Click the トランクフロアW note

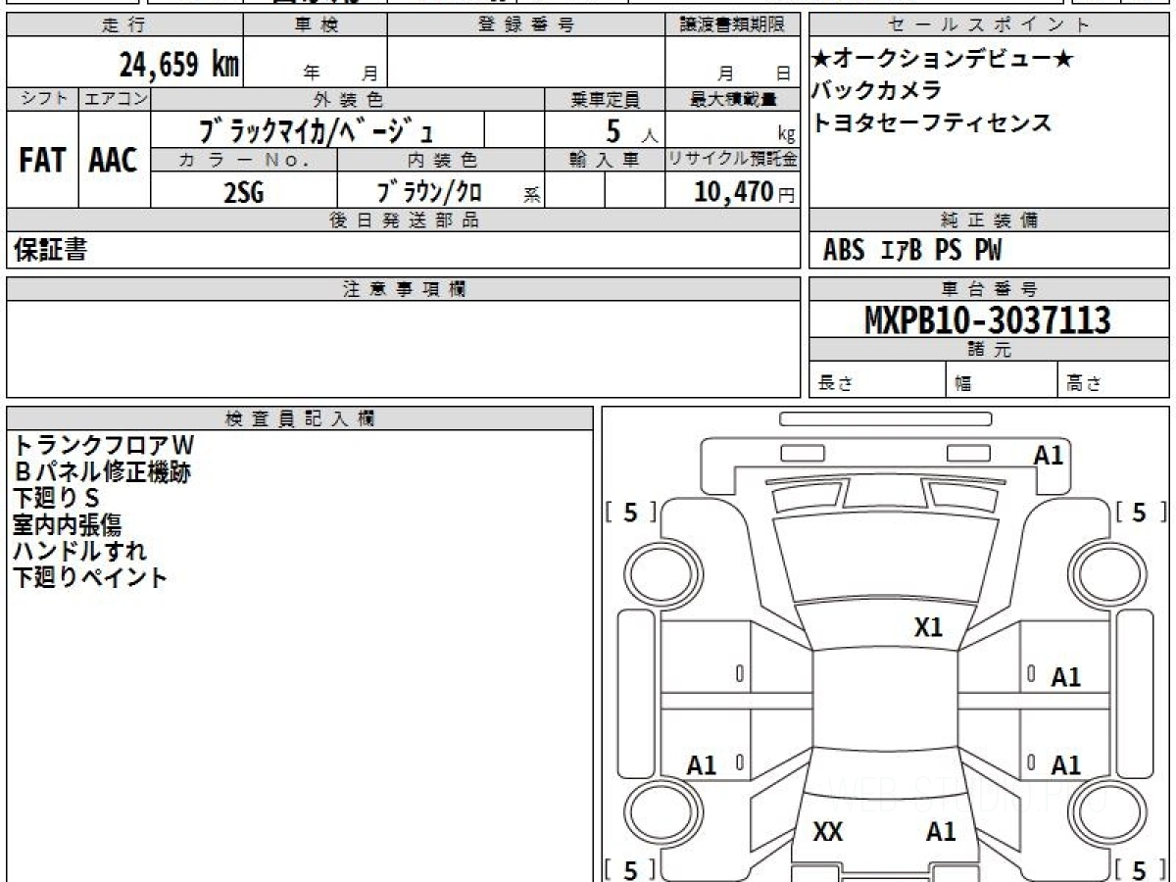point(104,447)
